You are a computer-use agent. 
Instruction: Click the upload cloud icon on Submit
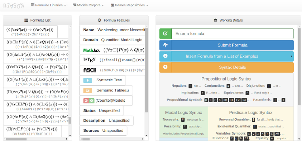pyautogui.click(x=165, y=45)
